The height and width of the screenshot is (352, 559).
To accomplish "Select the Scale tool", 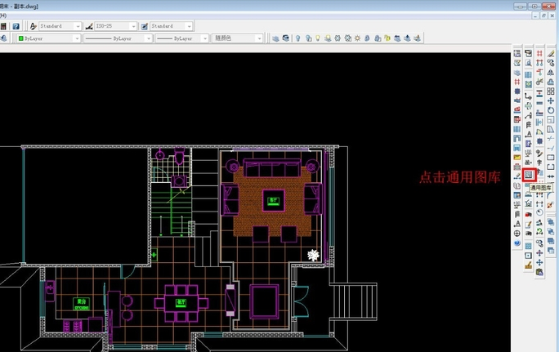I will (x=551, y=120).
